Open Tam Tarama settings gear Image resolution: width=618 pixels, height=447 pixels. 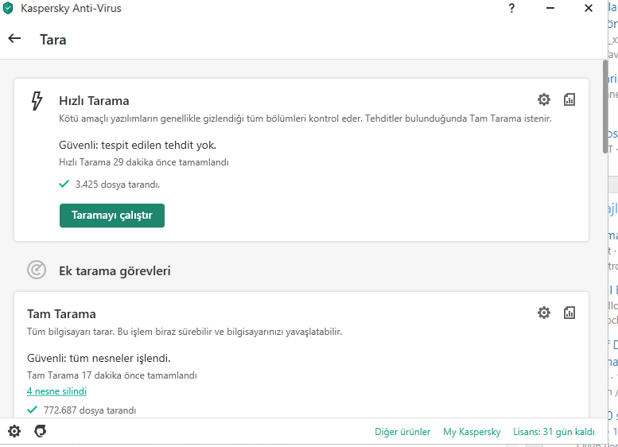pyautogui.click(x=544, y=313)
